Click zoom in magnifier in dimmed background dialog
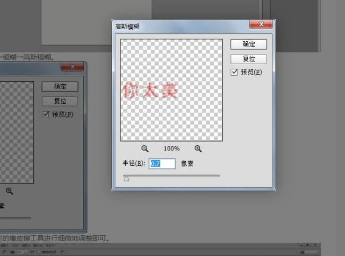Viewport: 345px width, 256px height. [x=10, y=191]
